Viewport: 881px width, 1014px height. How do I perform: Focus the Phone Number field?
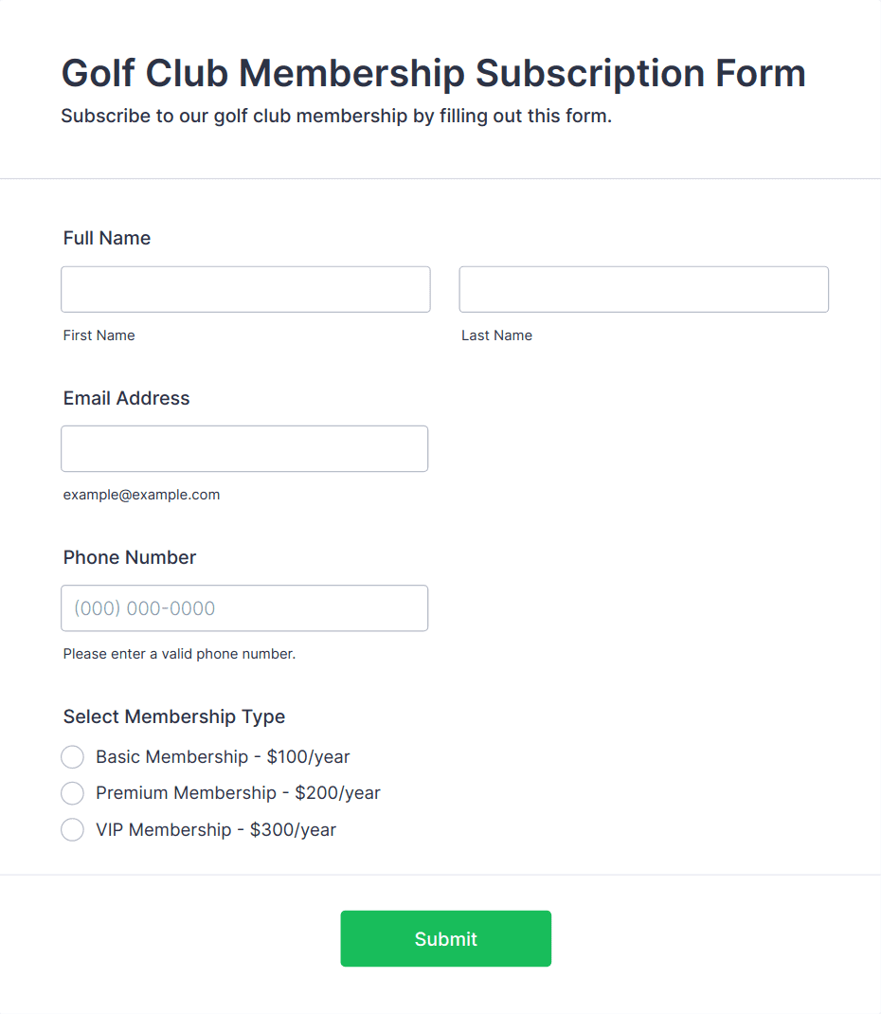[244, 607]
